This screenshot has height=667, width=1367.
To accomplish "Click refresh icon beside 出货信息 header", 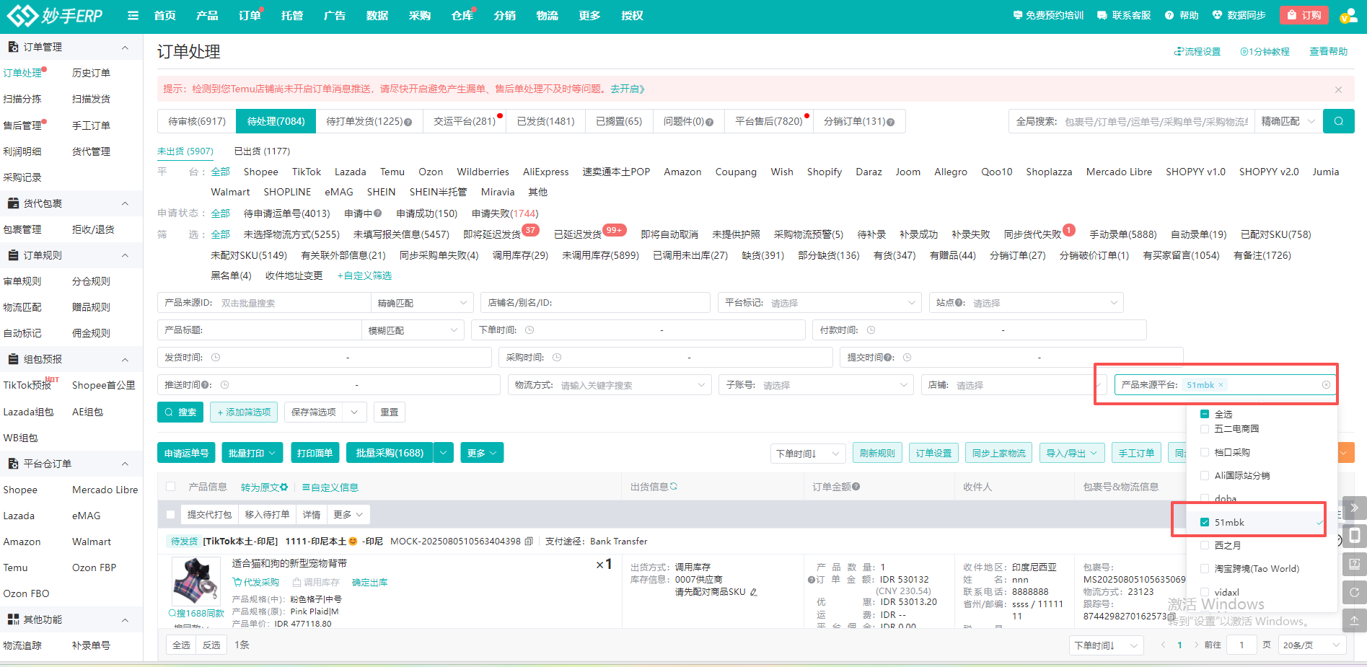I will (x=674, y=487).
